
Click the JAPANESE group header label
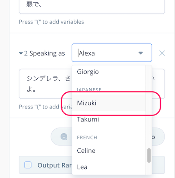(x=89, y=90)
